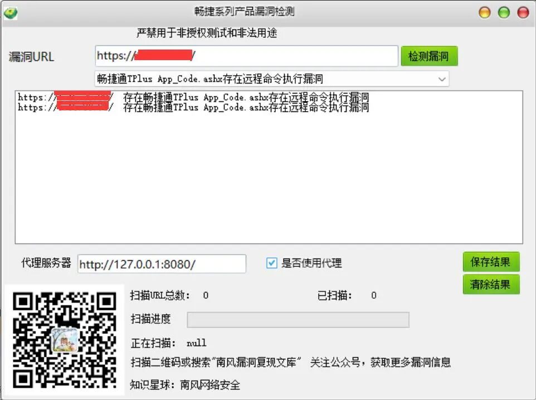Click the 知识星球：南风网络安全 text

tap(185, 385)
